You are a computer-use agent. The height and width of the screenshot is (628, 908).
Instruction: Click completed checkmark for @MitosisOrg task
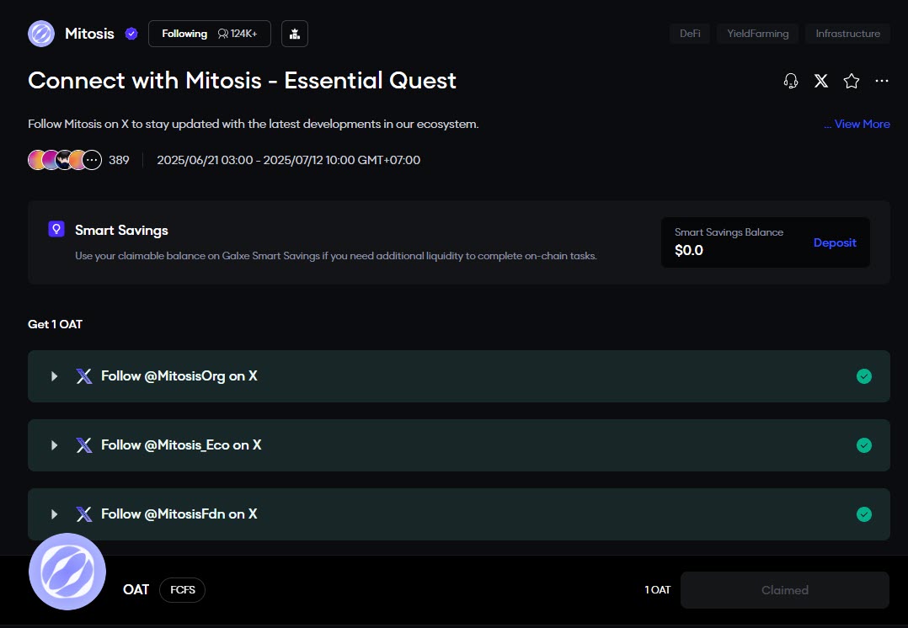pyautogui.click(x=864, y=376)
